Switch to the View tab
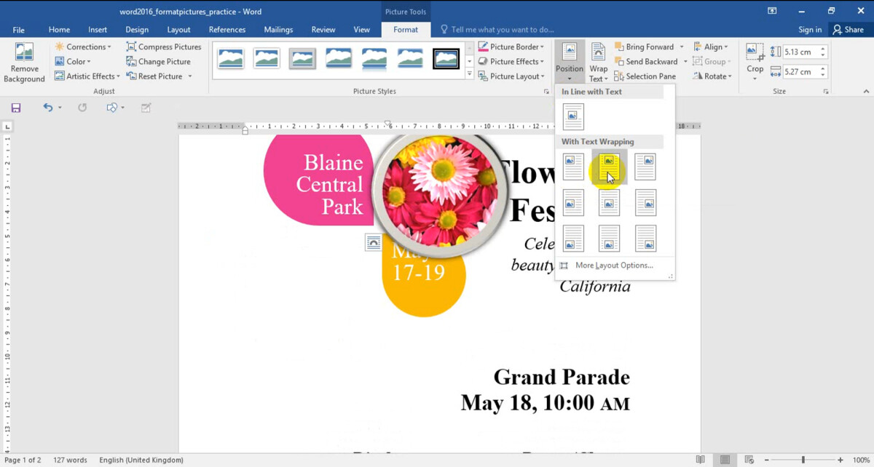Image resolution: width=874 pixels, height=467 pixels. [x=362, y=30]
